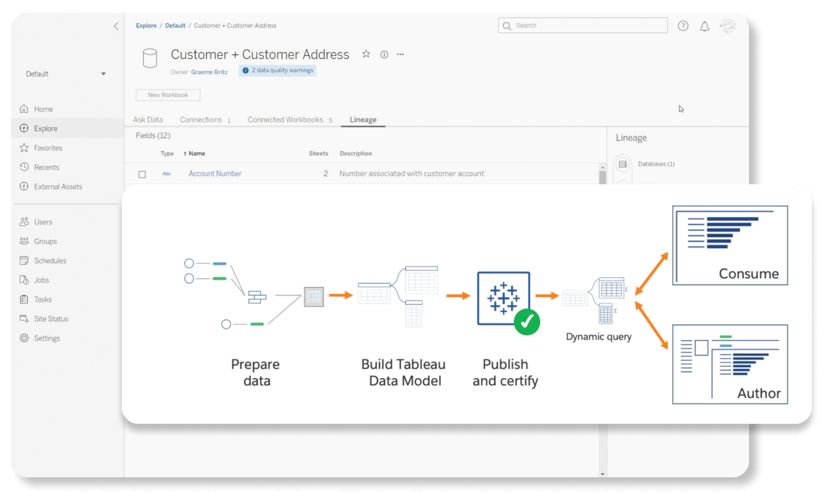Click the Account Number field link
The height and width of the screenshot is (492, 821).
click(215, 174)
